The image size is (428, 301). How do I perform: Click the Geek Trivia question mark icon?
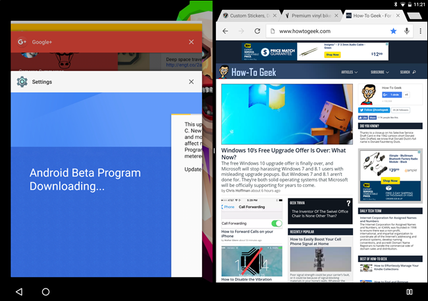point(348,204)
